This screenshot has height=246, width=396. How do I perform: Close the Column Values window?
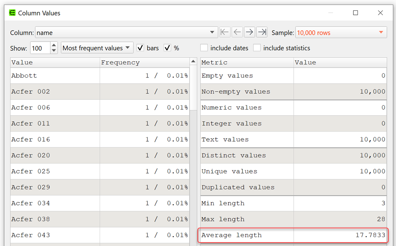[380, 13]
